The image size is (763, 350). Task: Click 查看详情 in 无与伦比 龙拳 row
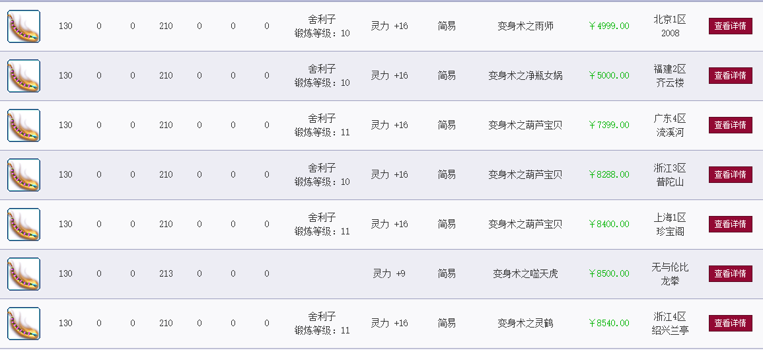click(x=731, y=274)
